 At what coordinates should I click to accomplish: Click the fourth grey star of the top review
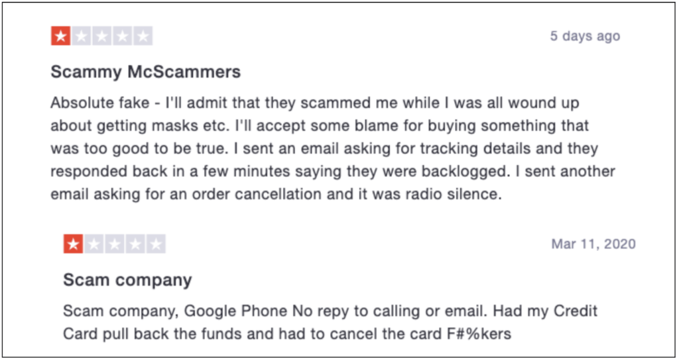click(123, 36)
